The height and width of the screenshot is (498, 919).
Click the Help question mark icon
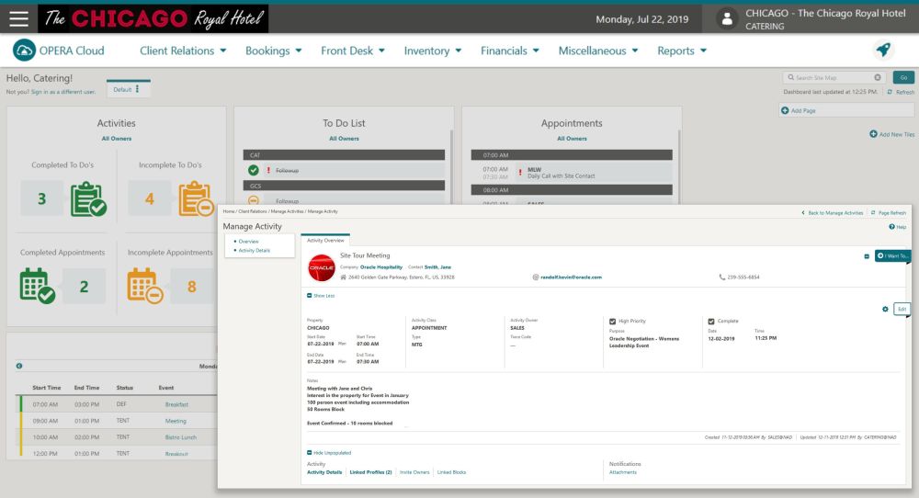pyautogui.click(x=891, y=227)
